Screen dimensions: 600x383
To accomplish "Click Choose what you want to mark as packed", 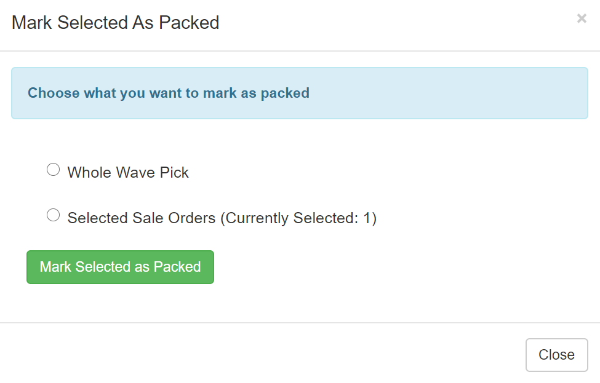I will (x=167, y=93).
